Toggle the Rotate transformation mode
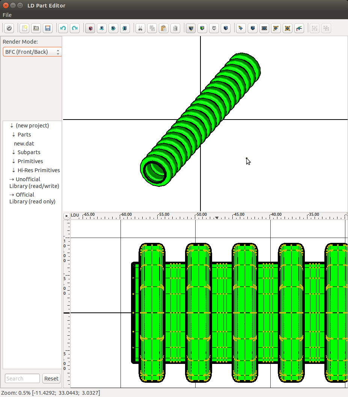 113,28
